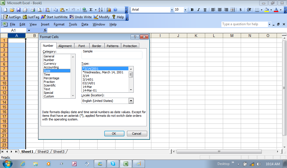The image size is (287, 168).
Task: Toggle Underline formatting
Action: coord(205,10)
